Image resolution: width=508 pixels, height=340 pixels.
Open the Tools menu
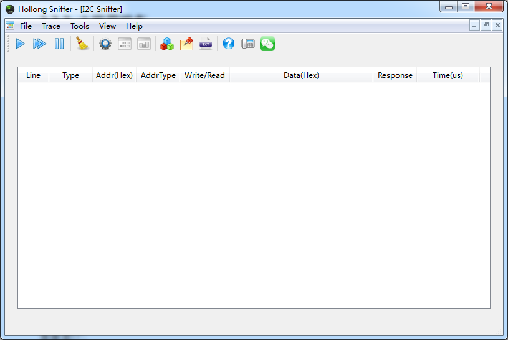click(x=80, y=26)
